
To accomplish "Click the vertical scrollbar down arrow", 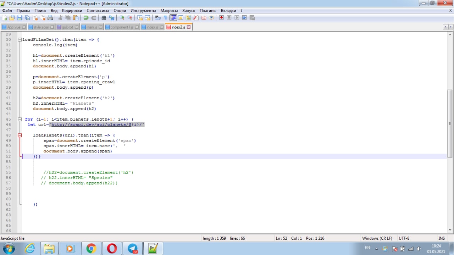I will coord(450,231).
